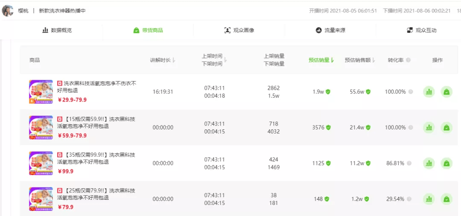Switch to 数据概览 tab
461x216 pixels.
(x=57, y=30)
